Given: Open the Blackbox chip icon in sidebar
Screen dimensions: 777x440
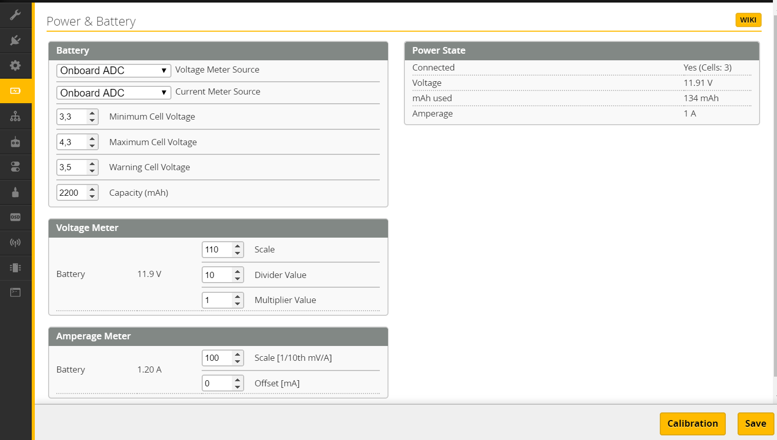Looking at the screenshot, I should pos(15,268).
